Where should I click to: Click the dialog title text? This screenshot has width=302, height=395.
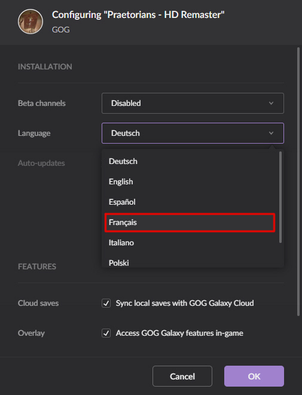tap(138, 14)
